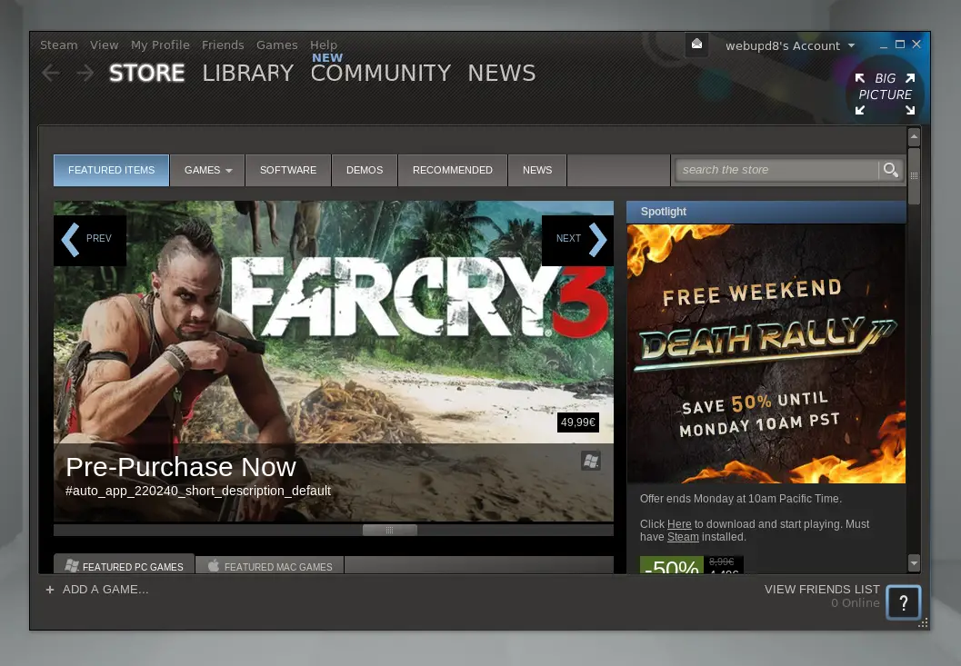Show the previous featured banner with PREV
The height and width of the screenshot is (666, 961).
(x=90, y=240)
